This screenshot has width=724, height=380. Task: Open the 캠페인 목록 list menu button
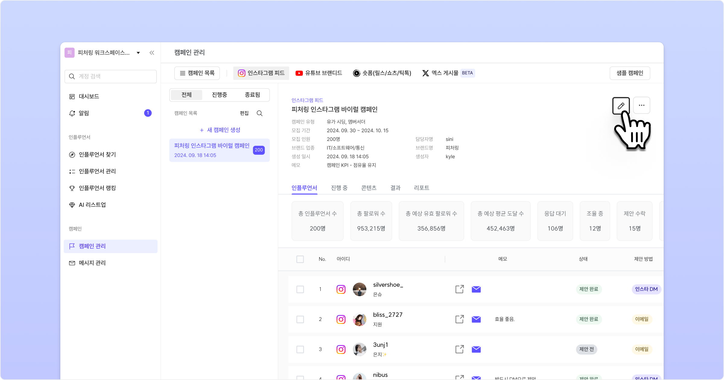tap(197, 73)
